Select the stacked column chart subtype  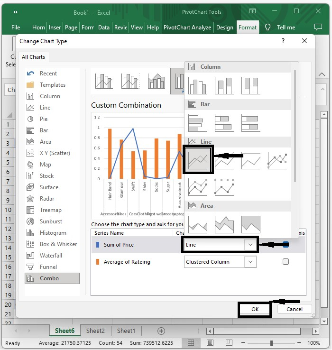tap(224, 86)
